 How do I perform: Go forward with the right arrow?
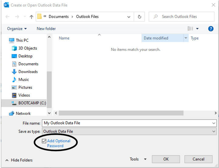click(x=17, y=17)
